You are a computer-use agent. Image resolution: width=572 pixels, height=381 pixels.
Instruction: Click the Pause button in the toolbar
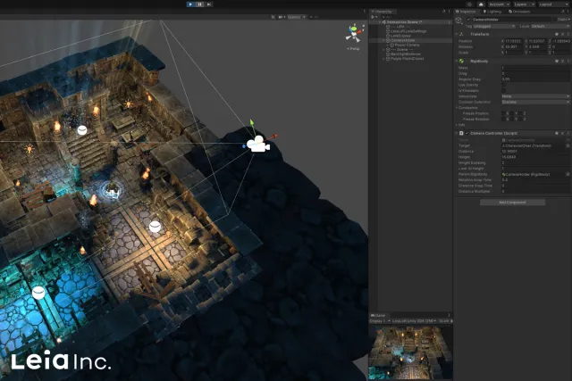199,4
